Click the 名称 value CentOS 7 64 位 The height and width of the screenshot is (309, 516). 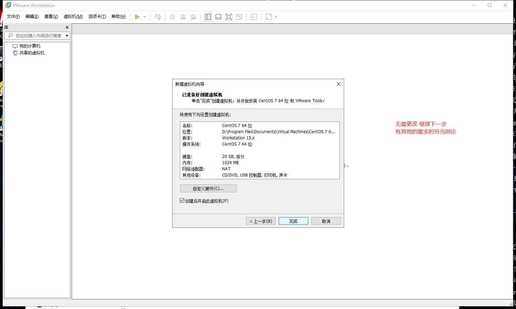tap(237, 126)
